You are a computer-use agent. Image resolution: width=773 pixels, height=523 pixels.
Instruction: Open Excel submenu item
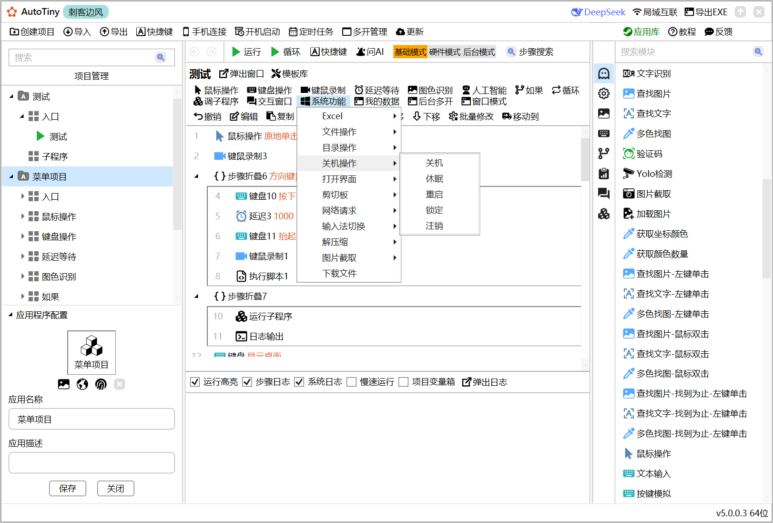click(x=349, y=116)
